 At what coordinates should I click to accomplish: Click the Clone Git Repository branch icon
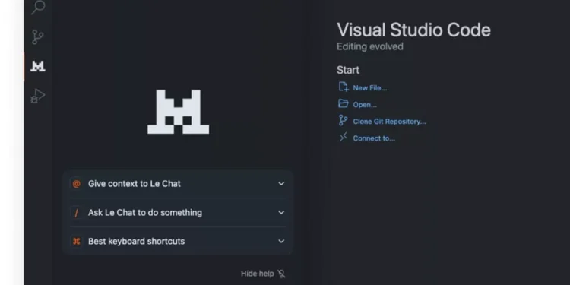pyautogui.click(x=343, y=120)
